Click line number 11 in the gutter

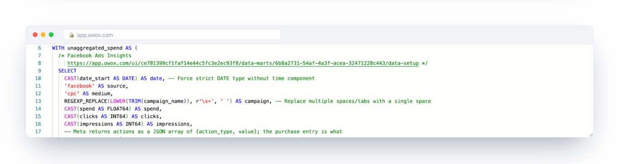click(x=38, y=86)
